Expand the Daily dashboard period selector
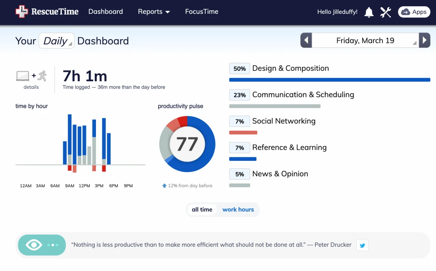The image size is (436, 271). pyautogui.click(x=56, y=41)
